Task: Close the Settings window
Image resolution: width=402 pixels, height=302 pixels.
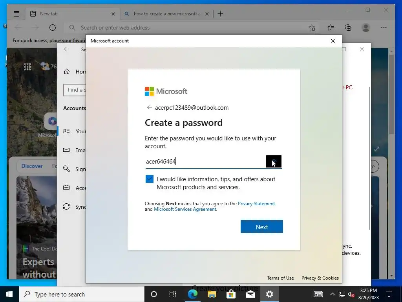Action: [x=362, y=49]
